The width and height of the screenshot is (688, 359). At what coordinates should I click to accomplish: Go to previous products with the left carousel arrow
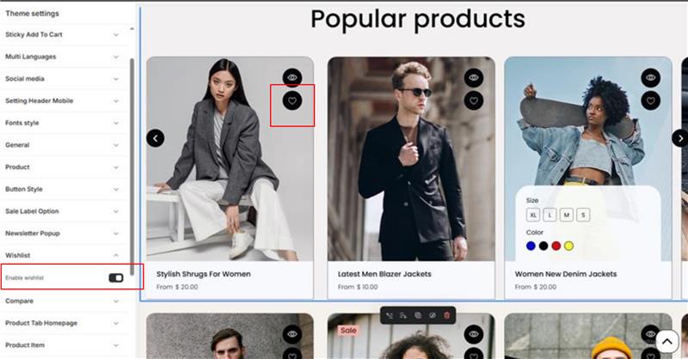156,138
